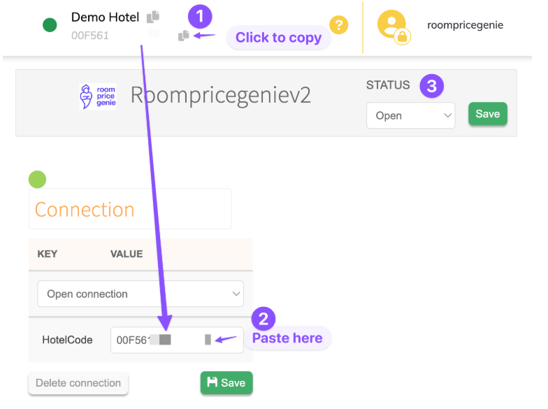Click the Roompricegeniev2 heading
Viewport: 548px width, 409px height.
pos(220,96)
